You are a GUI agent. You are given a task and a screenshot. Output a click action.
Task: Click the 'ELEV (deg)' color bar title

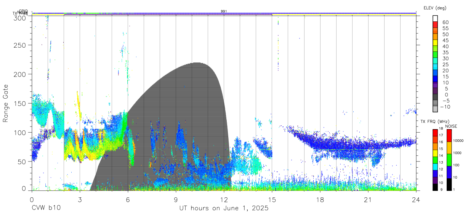tap(434, 8)
